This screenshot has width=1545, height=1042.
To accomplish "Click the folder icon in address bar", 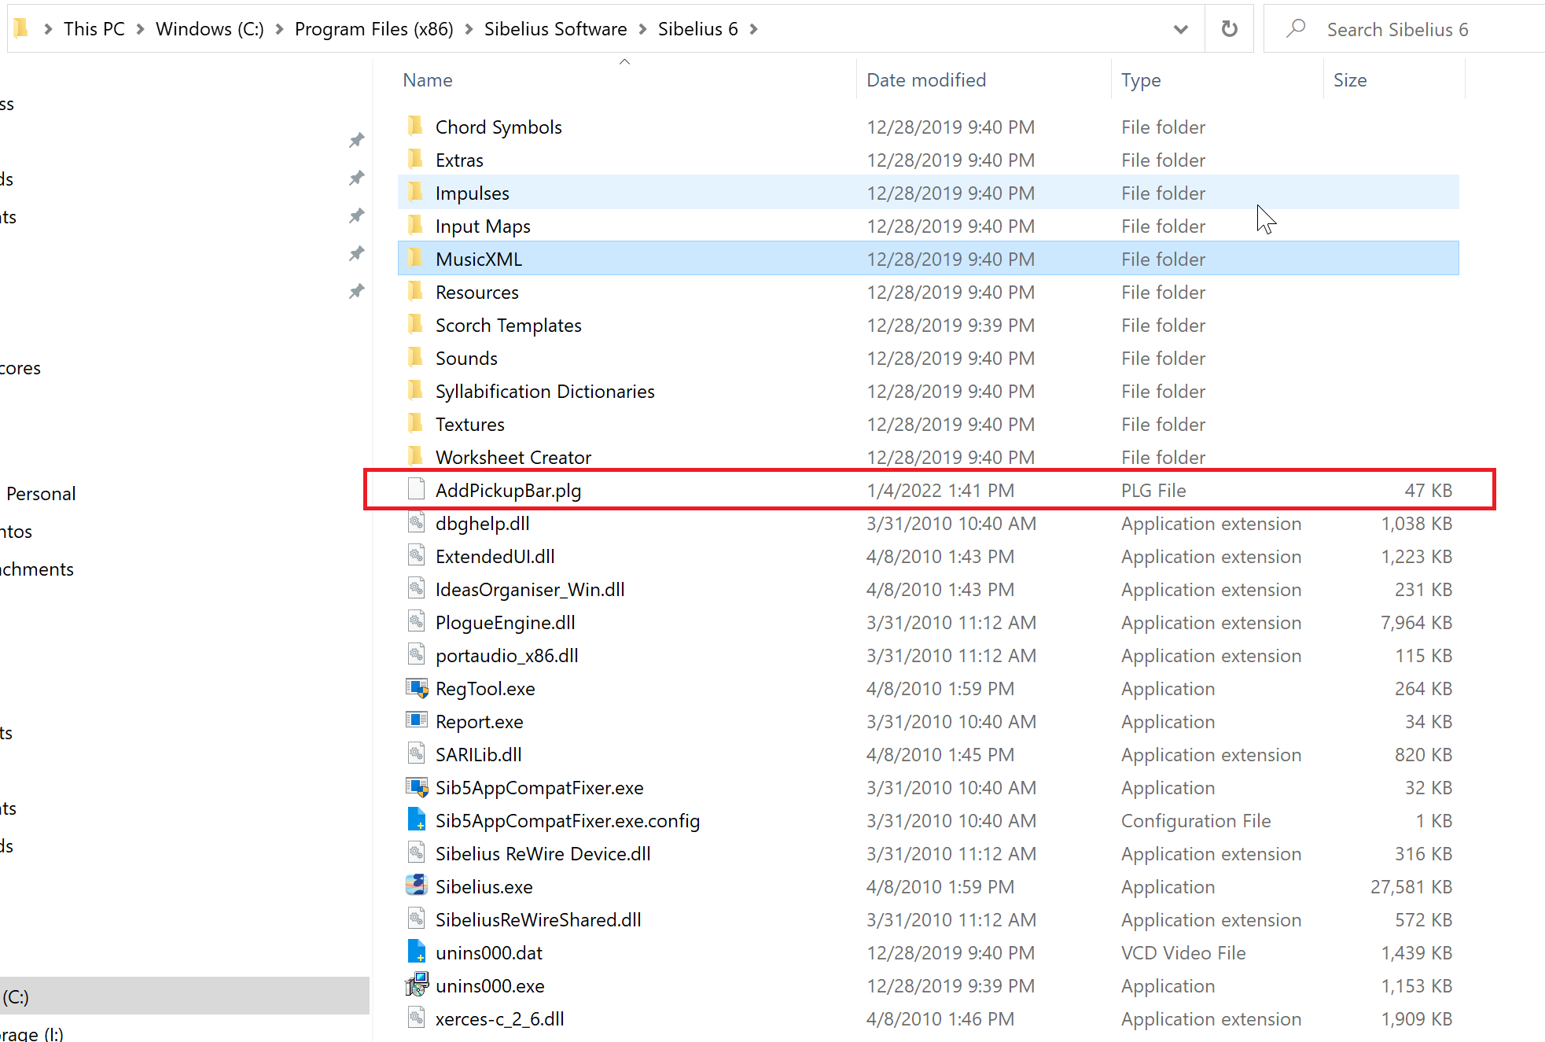I will 21,28.
